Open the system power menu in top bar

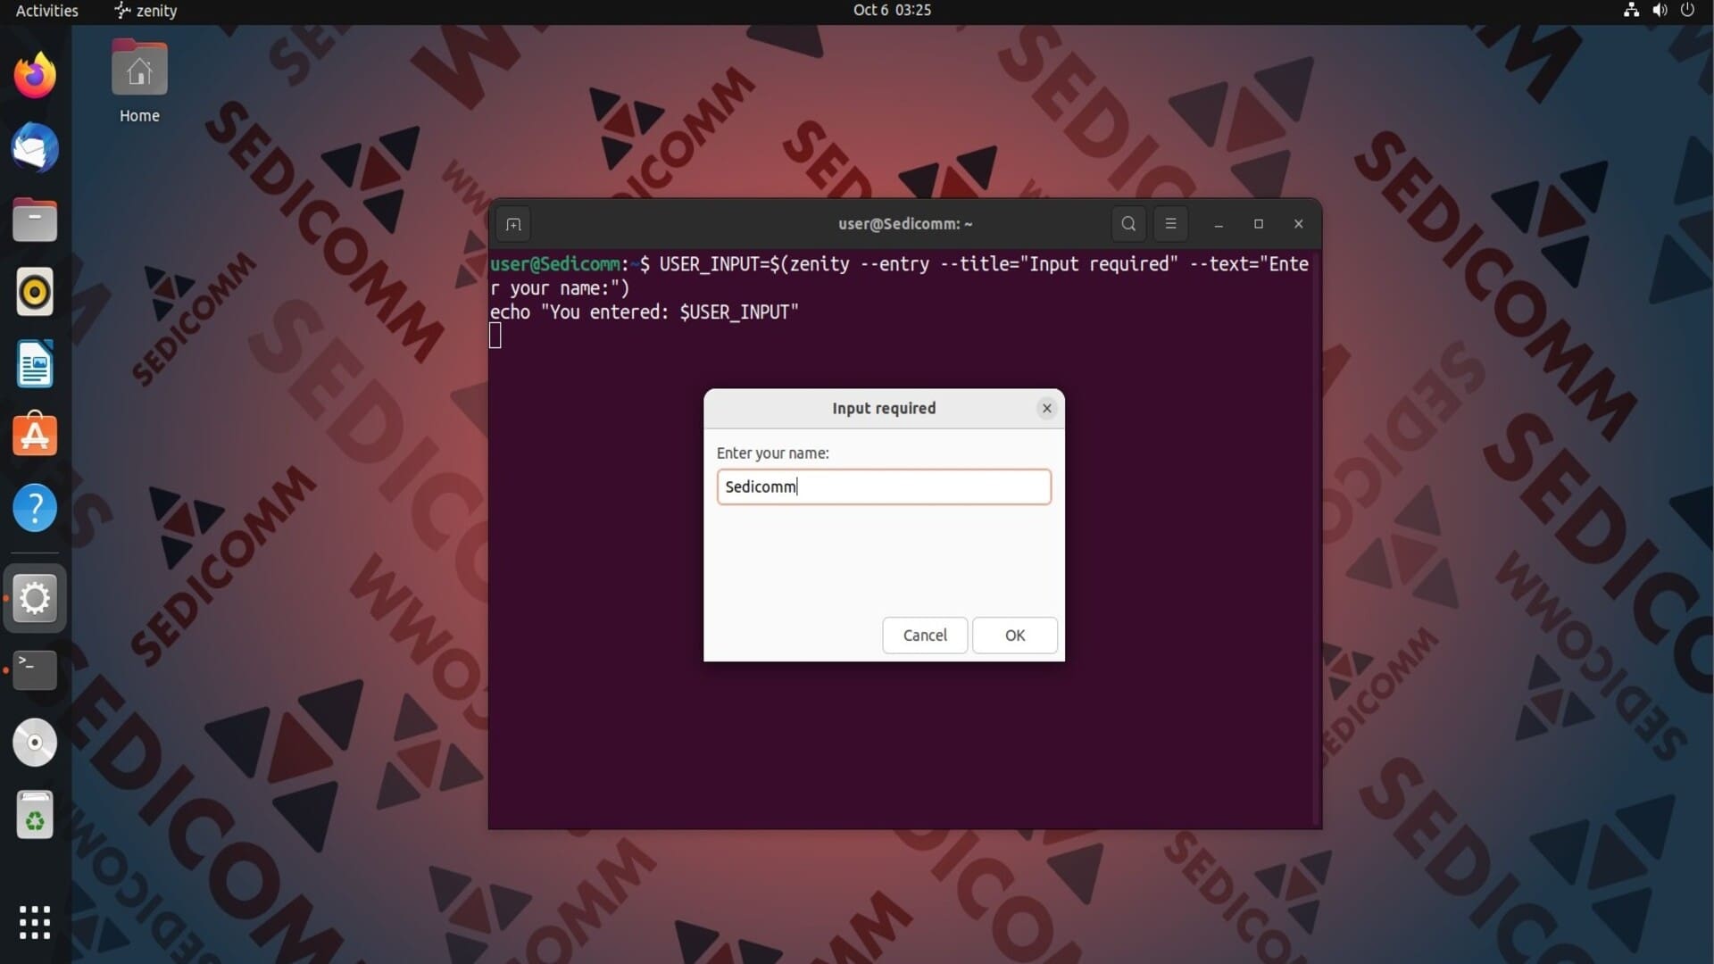click(1687, 11)
